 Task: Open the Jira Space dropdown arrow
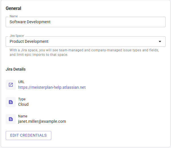coord(160,41)
